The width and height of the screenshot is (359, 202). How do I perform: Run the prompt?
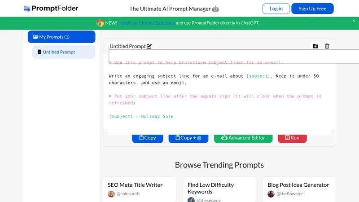(292, 138)
